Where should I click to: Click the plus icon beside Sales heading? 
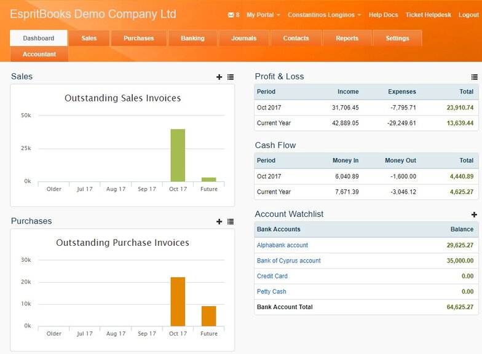(x=219, y=77)
